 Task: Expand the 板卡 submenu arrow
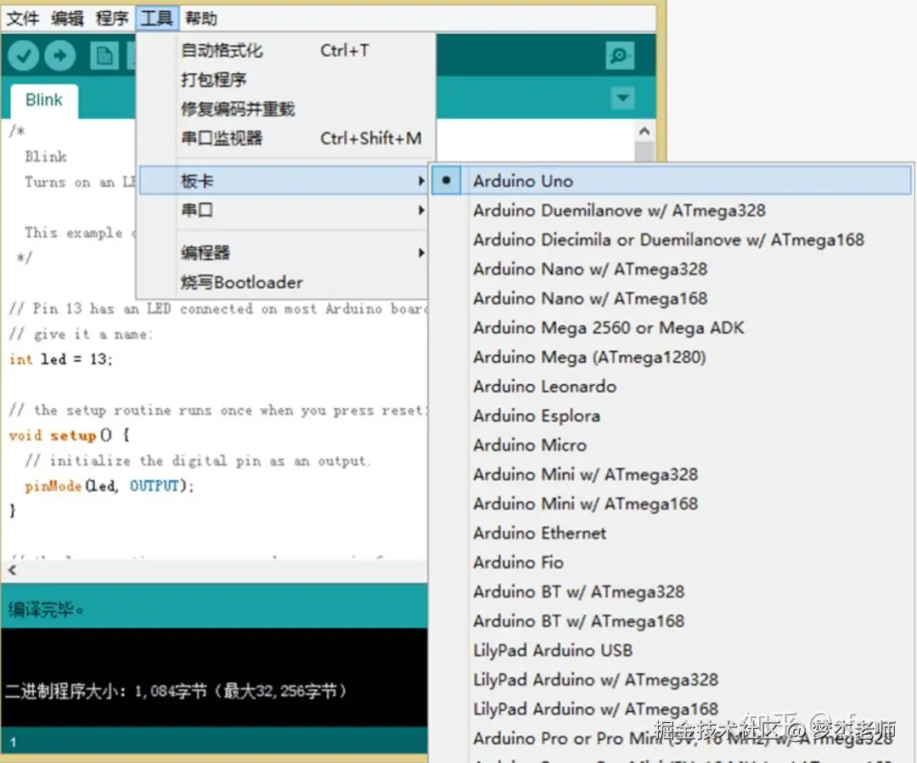coord(421,181)
